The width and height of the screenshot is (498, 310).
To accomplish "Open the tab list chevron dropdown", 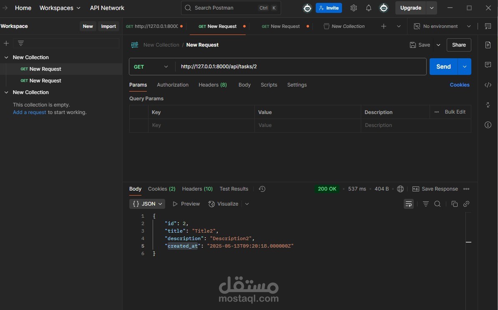I will pyautogui.click(x=399, y=26).
